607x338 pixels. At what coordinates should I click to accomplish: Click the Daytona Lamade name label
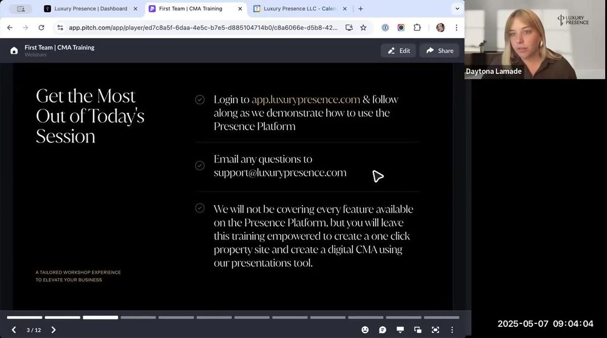pos(494,71)
